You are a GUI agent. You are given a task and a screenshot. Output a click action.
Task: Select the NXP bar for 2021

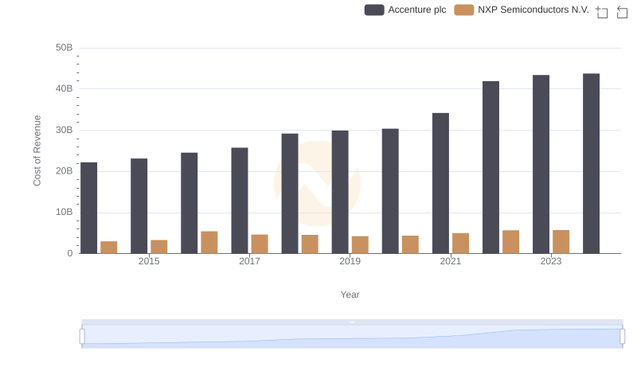pyautogui.click(x=461, y=244)
